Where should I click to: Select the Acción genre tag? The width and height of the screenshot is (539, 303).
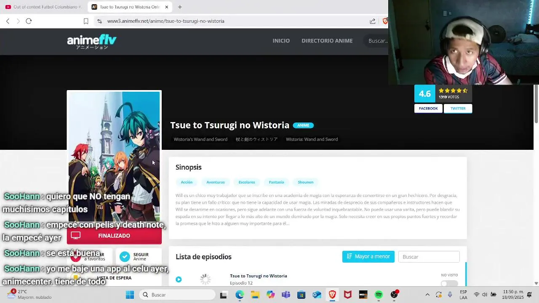click(x=187, y=182)
